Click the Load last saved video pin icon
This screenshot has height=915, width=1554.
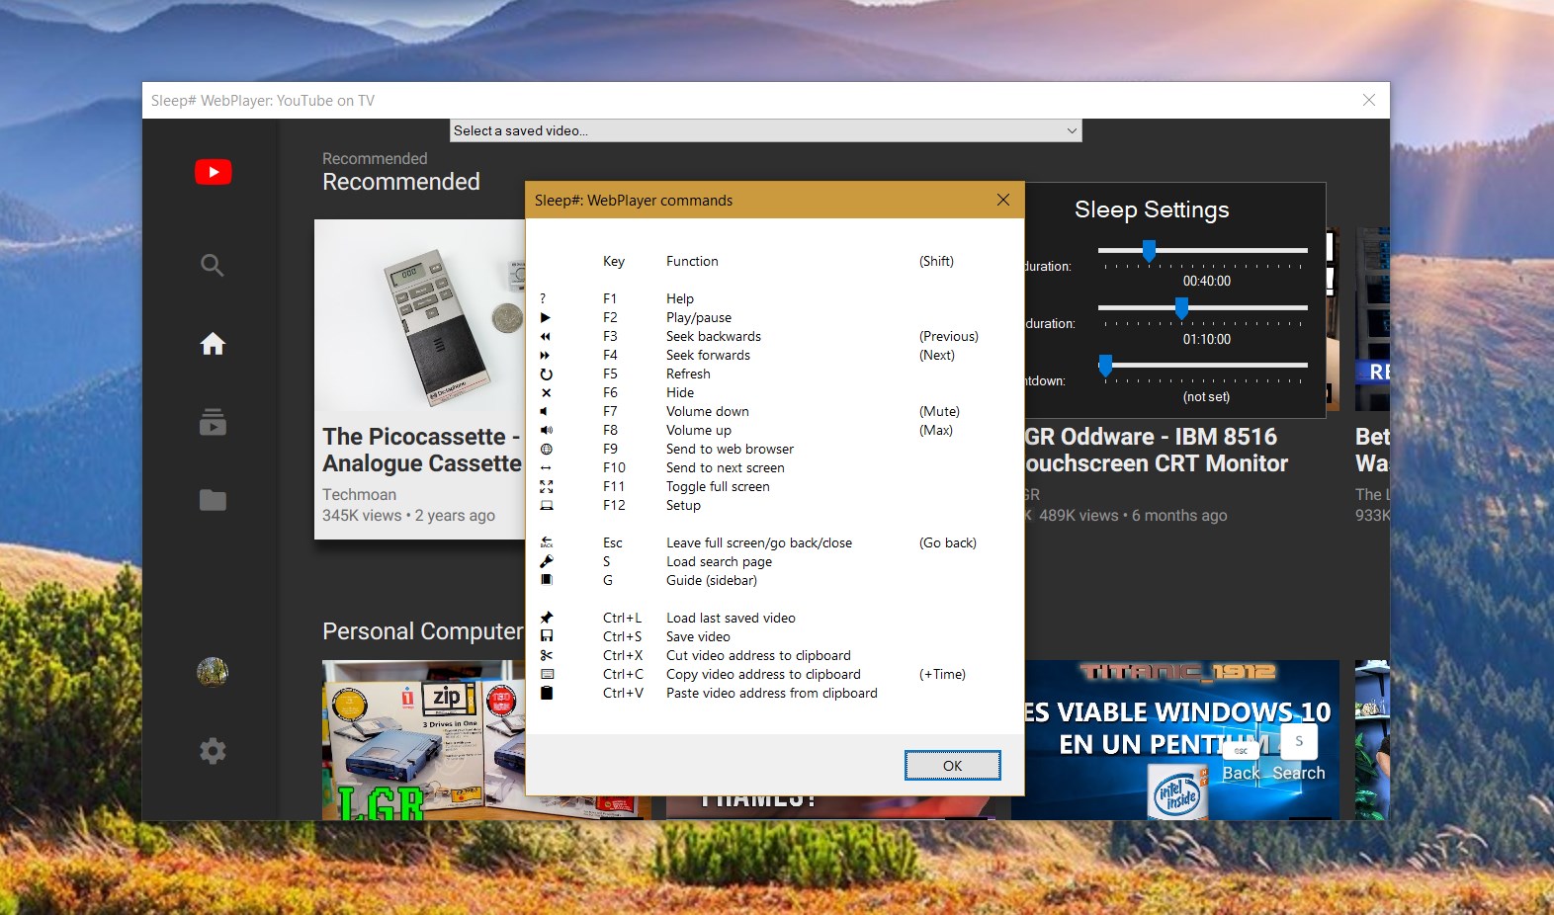click(x=546, y=618)
